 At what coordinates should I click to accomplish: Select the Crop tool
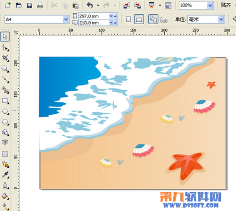pos(5,58)
